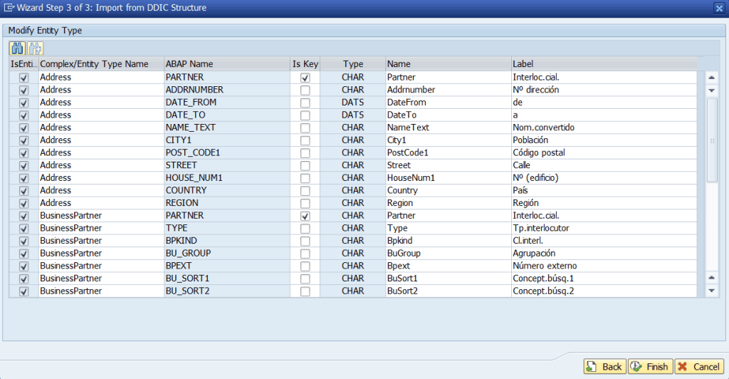Image resolution: width=729 pixels, height=379 pixels.
Task: Toggle Is Key checkbox for ADDRNUMBER
Action: [305, 90]
